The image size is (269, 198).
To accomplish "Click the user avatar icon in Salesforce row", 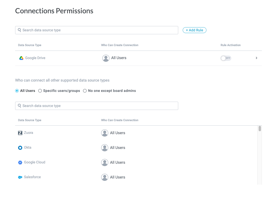I will (104, 177).
